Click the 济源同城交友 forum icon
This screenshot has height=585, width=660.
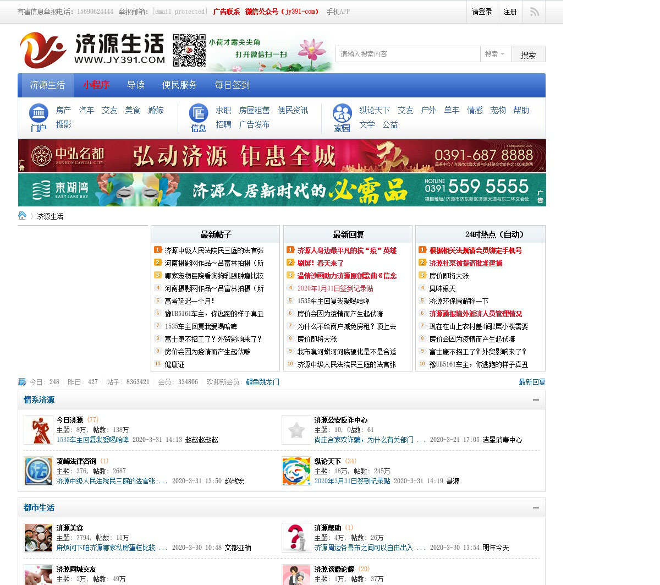click(38, 575)
